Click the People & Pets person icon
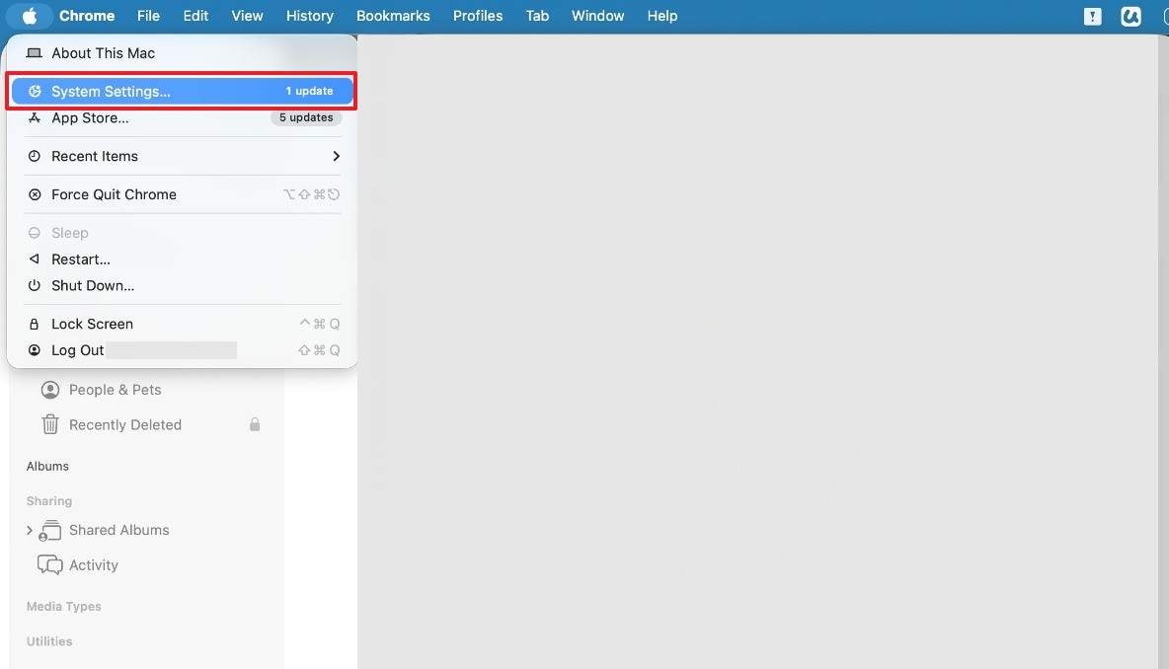The height and width of the screenshot is (669, 1169). [x=50, y=390]
